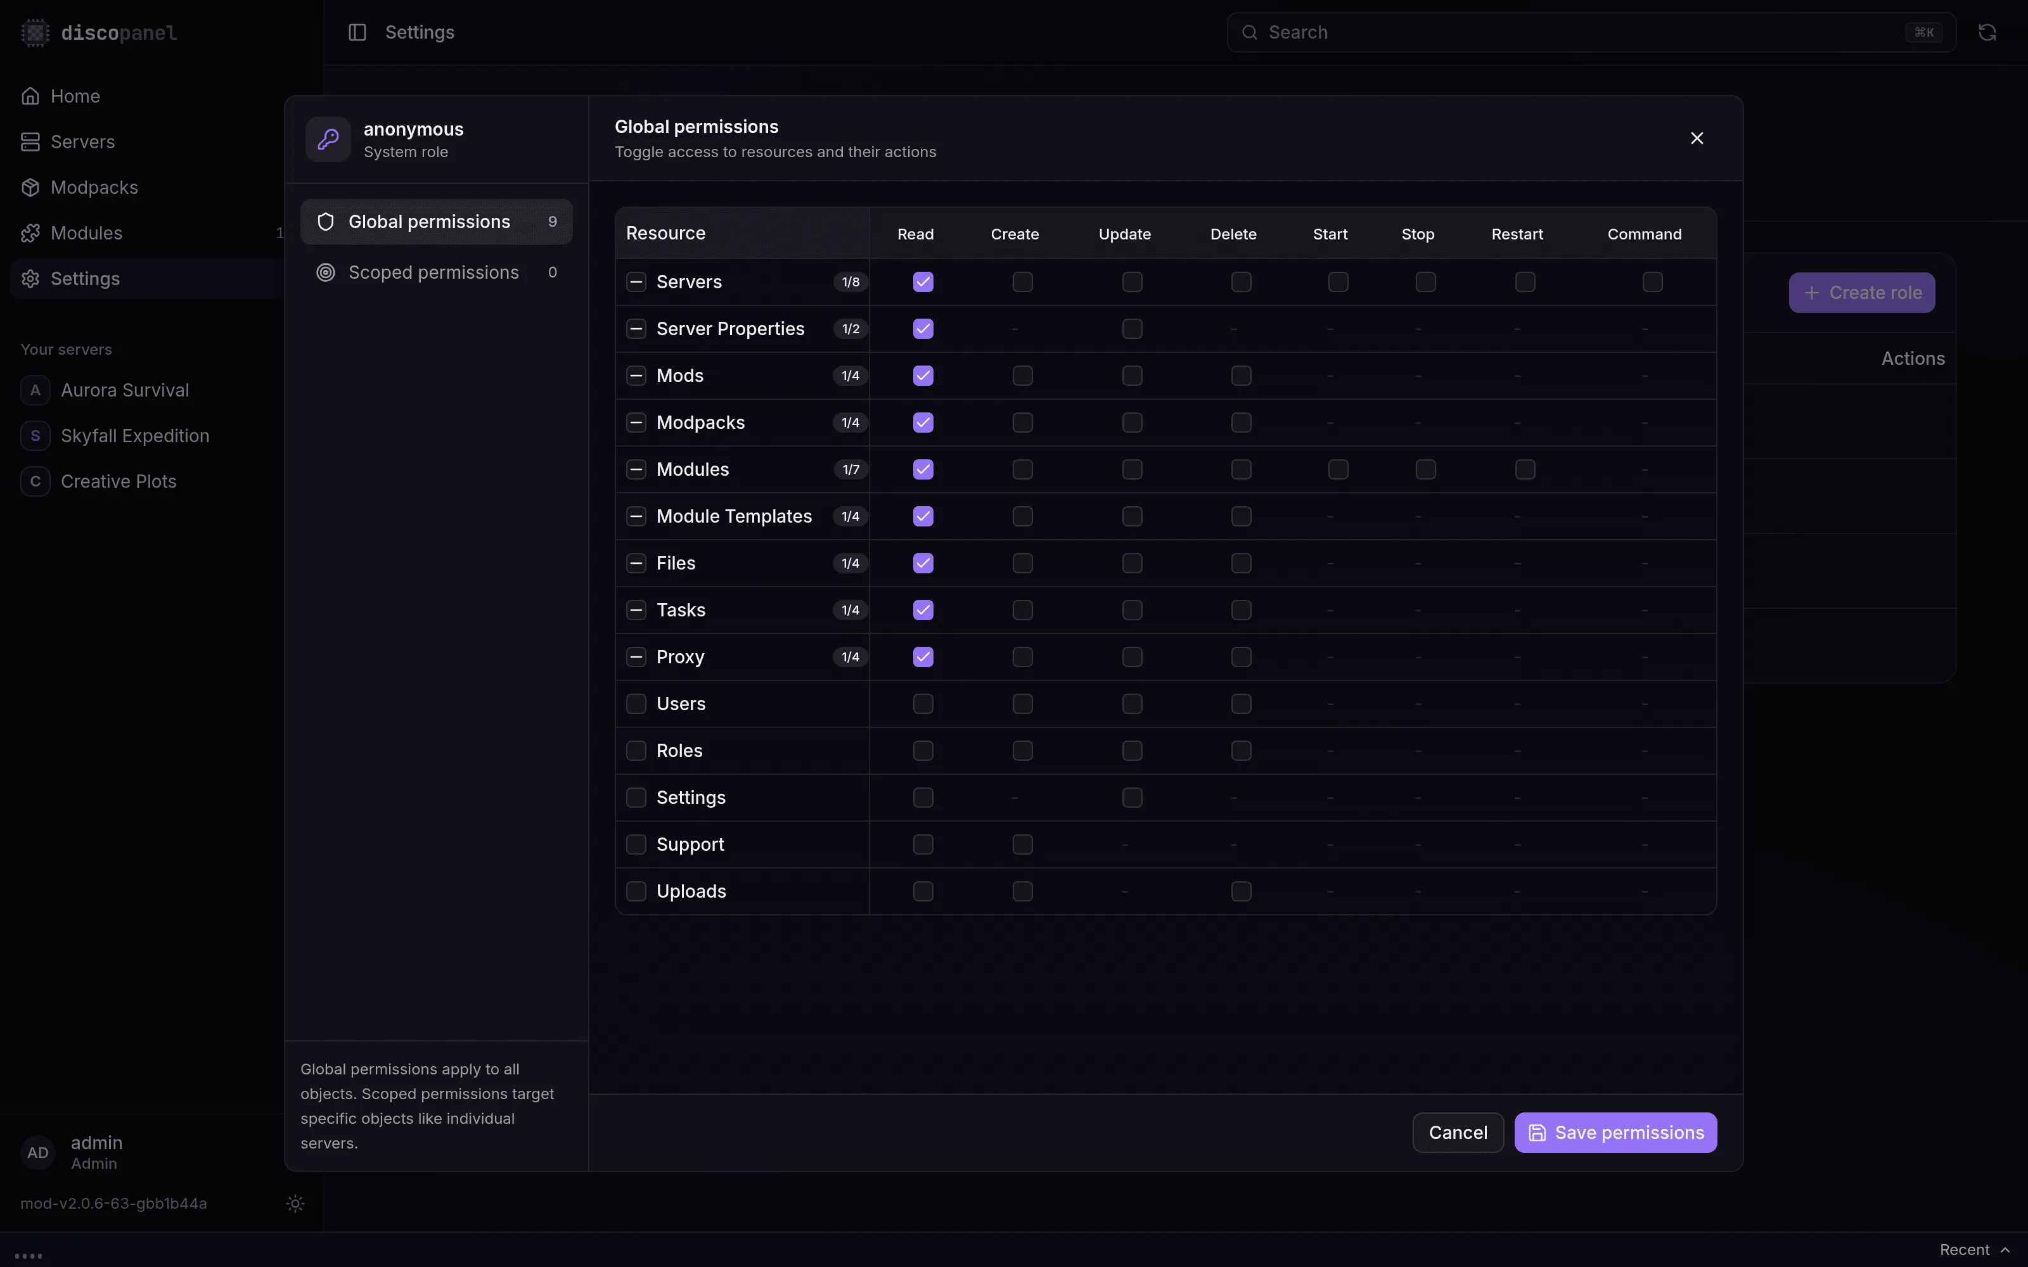
Task: Click the Servers 1/8 count badge
Action: [x=850, y=283]
